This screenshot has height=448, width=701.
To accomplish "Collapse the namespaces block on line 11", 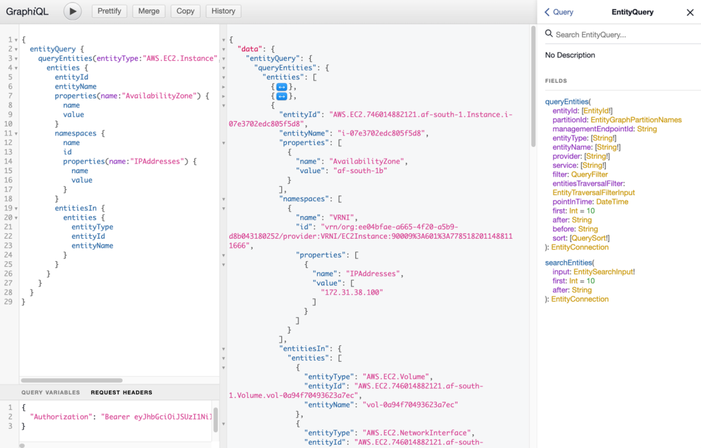I will tap(16, 133).
